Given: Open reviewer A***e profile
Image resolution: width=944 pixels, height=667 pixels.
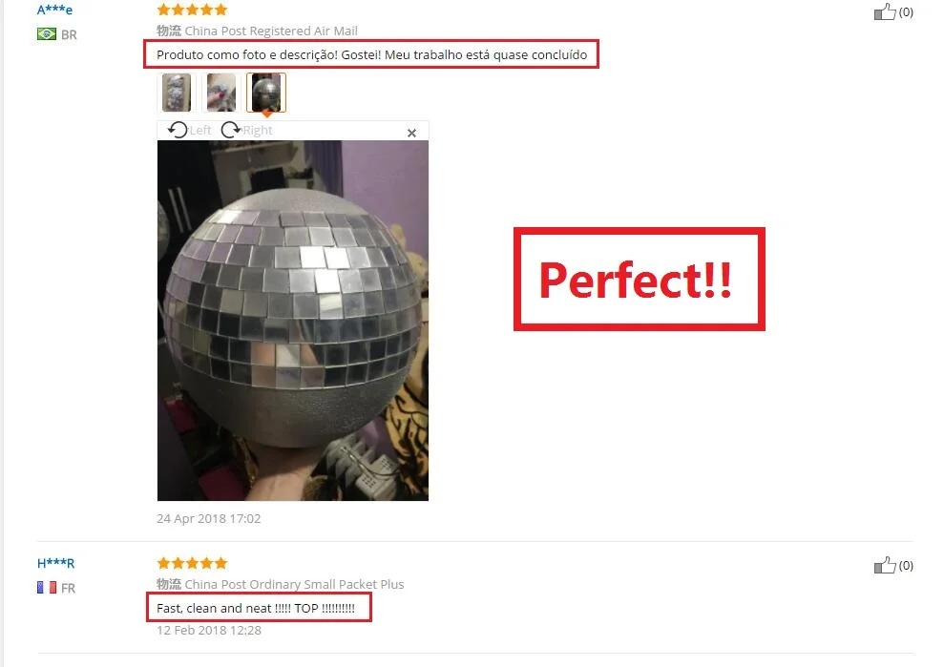Looking at the screenshot, I should click(54, 10).
